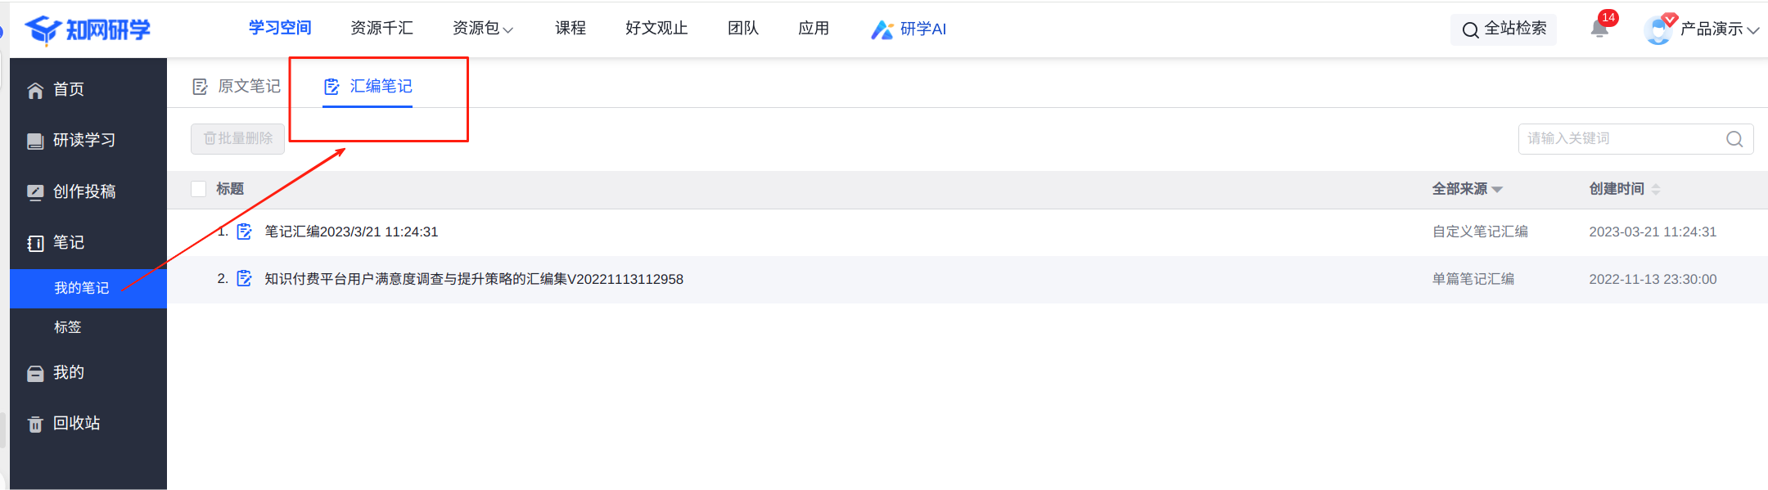Open 标签 in the sidebar

point(68,327)
